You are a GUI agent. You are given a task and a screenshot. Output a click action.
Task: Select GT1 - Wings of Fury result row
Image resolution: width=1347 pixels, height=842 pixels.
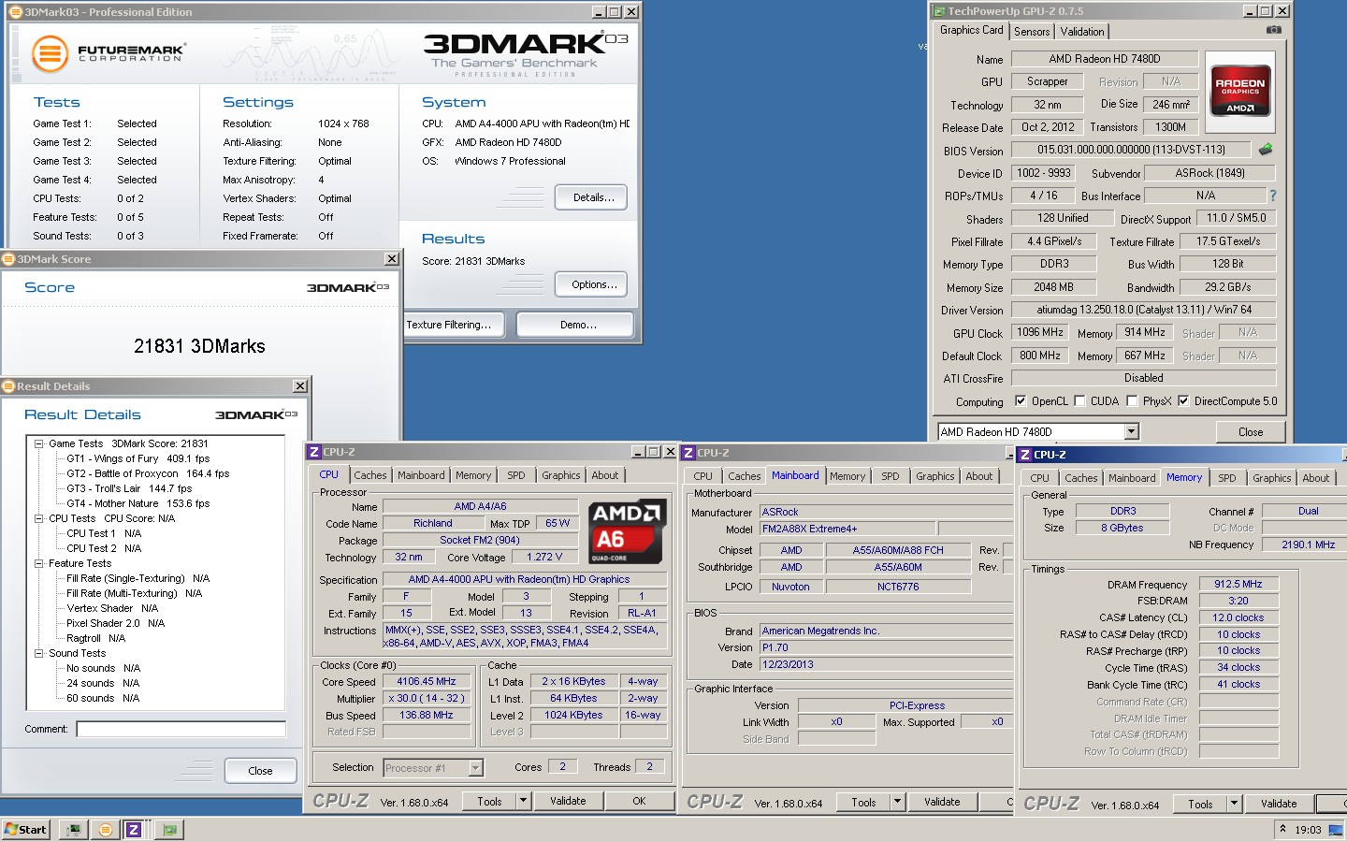(138, 458)
